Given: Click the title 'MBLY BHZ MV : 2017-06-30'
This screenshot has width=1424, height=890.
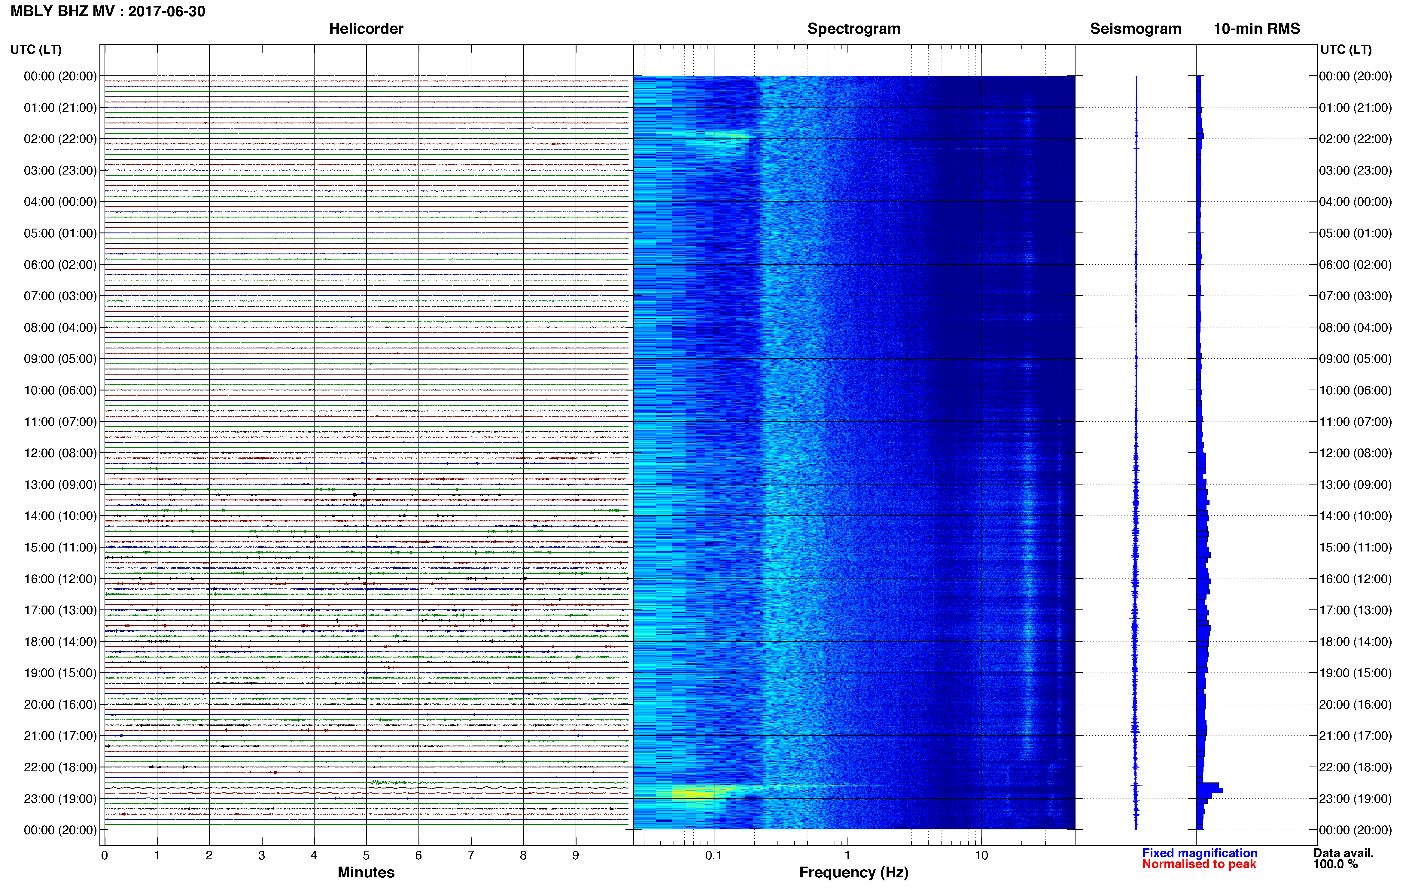Looking at the screenshot, I should 108,11.
